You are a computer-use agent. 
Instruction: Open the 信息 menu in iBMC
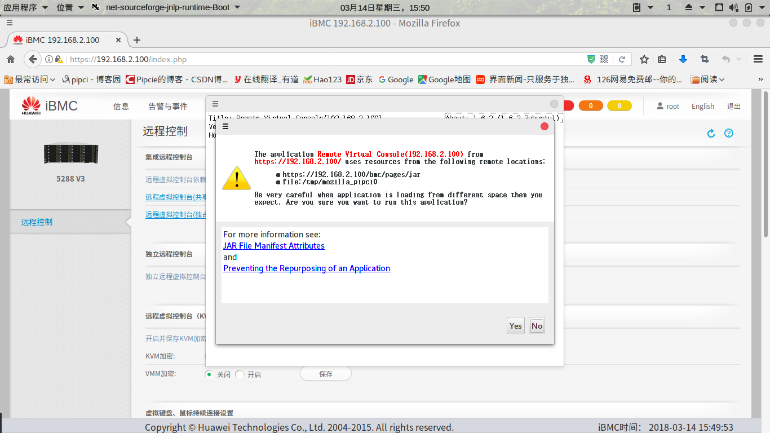click(x=121, y=106)
